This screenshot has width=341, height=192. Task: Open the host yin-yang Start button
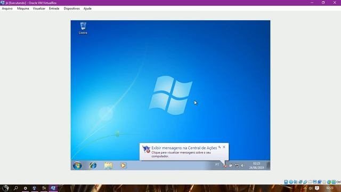(5, 188)
